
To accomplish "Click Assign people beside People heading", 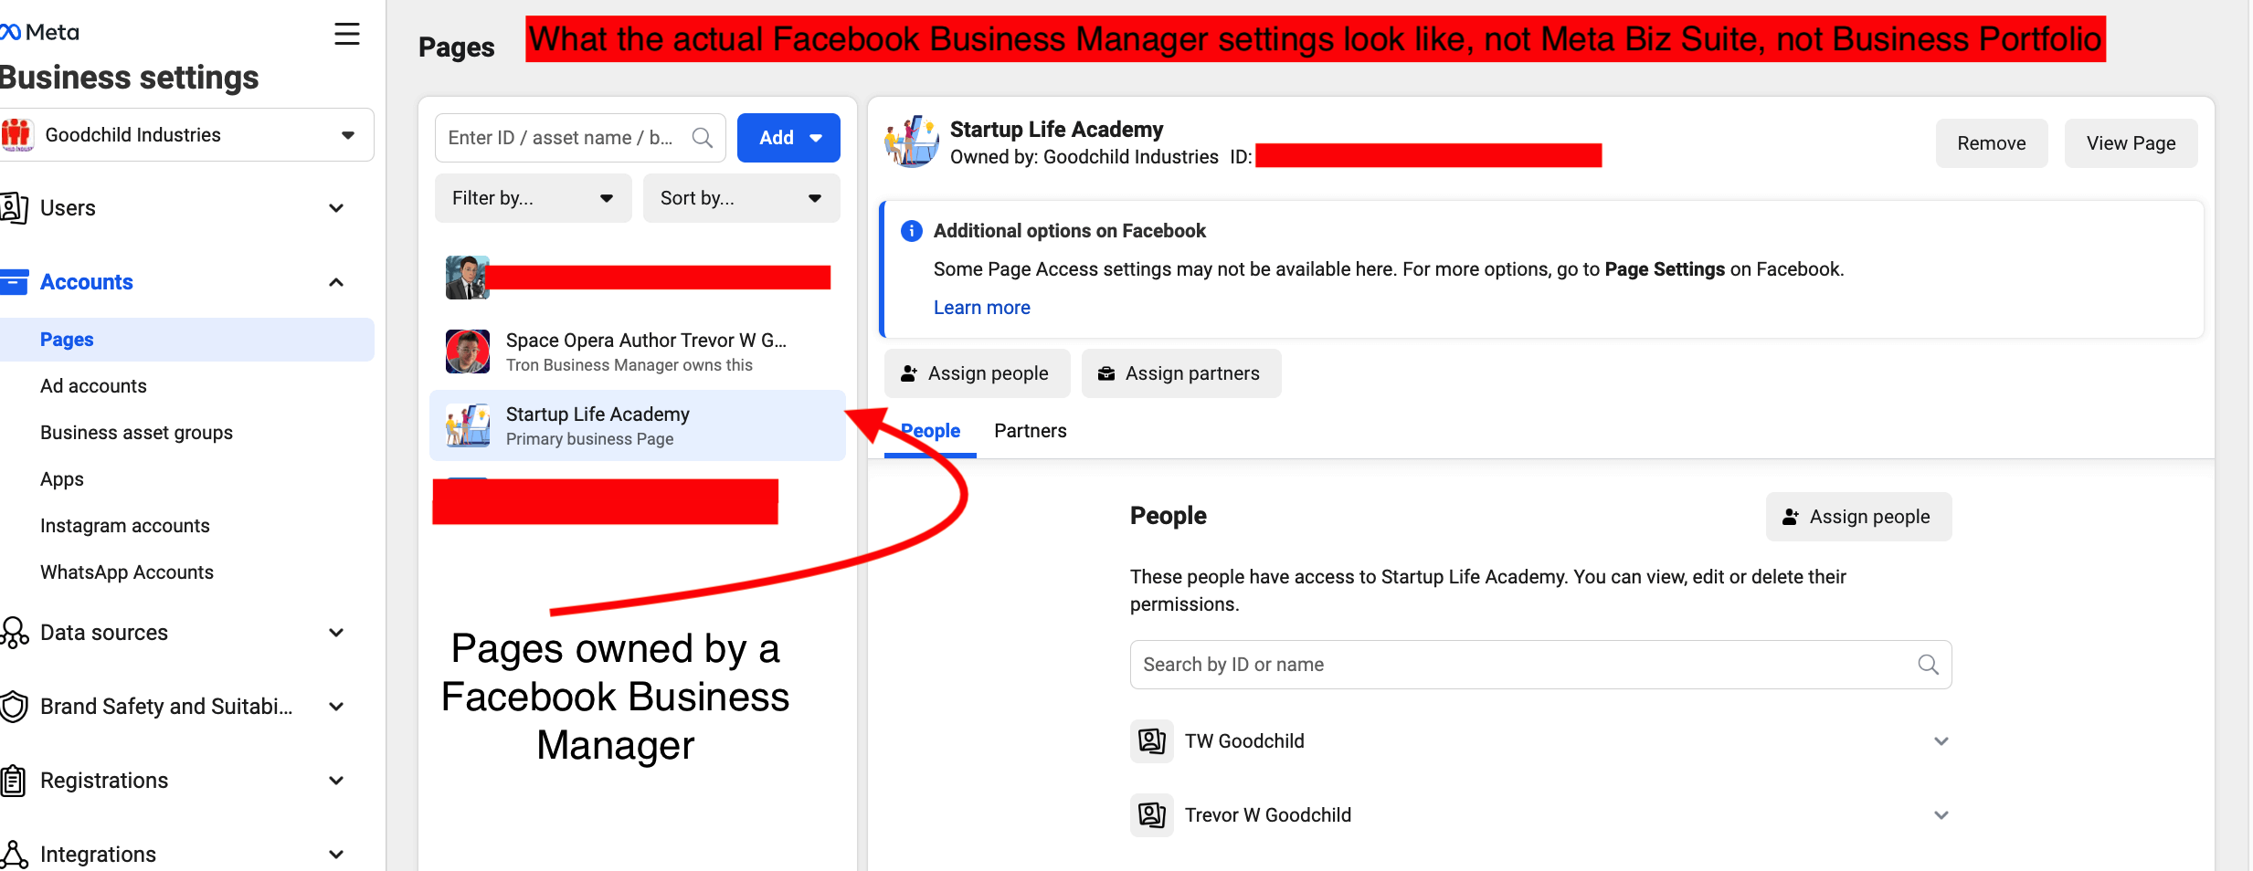I will [1858, 517].
